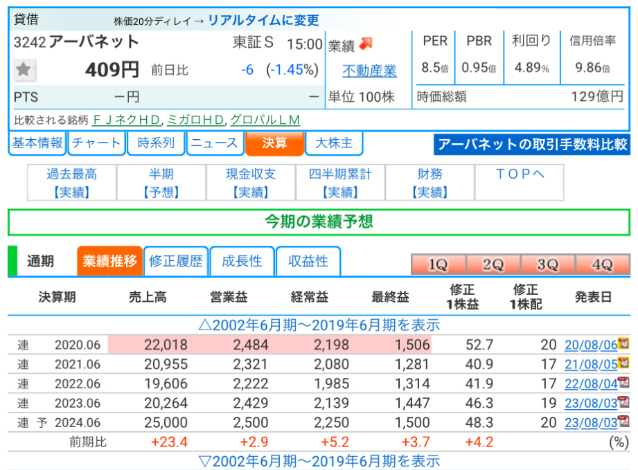Open the 収益性 sub-tab
The image size is (638, 470).
click(308, 261)
